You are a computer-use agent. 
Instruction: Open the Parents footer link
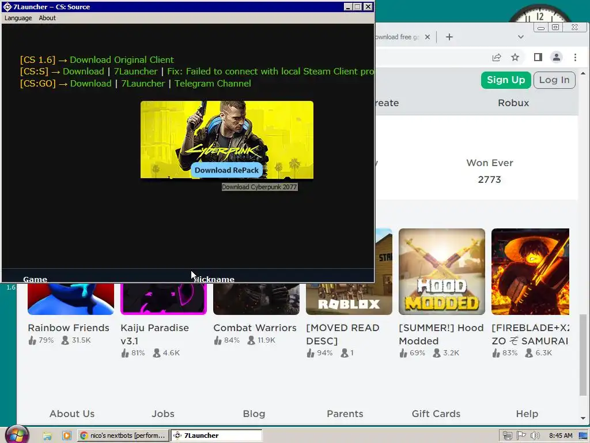click(x=345, y=414)
